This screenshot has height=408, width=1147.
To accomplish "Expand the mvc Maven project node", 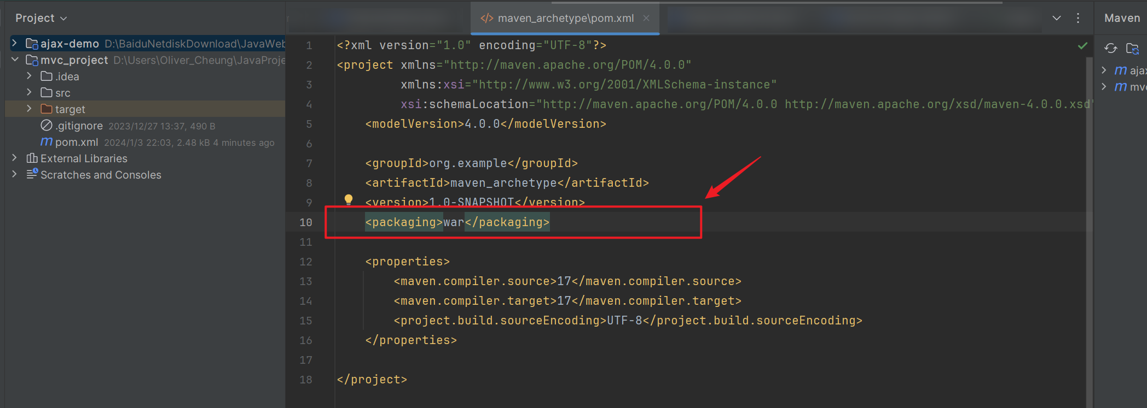I will point(1104,86).
